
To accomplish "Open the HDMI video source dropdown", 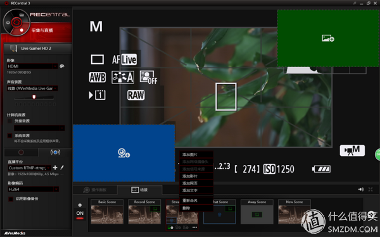I will click(32, 66).
